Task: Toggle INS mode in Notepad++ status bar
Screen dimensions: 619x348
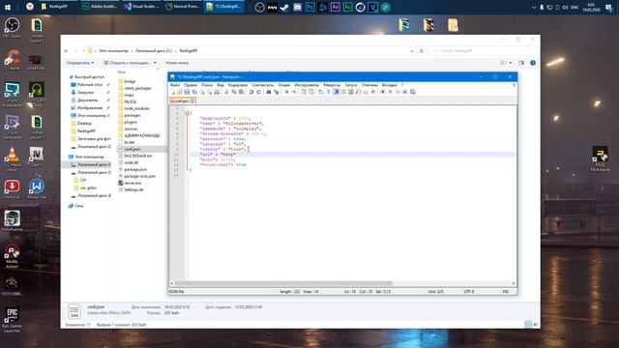Action: [x=505, y=292]
